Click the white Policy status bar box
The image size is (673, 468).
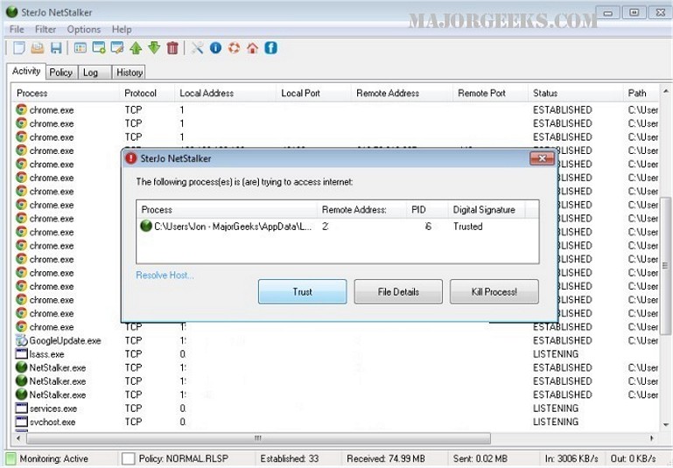point(129,458)
